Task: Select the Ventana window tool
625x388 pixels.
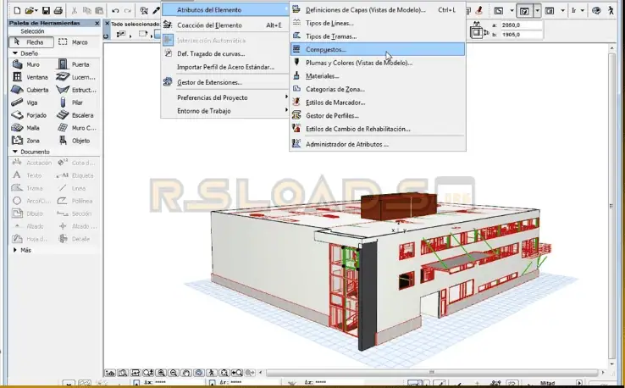Action: (x=30, y=77)
